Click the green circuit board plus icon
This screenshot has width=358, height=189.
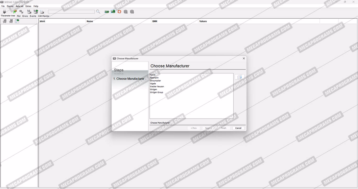113,12
